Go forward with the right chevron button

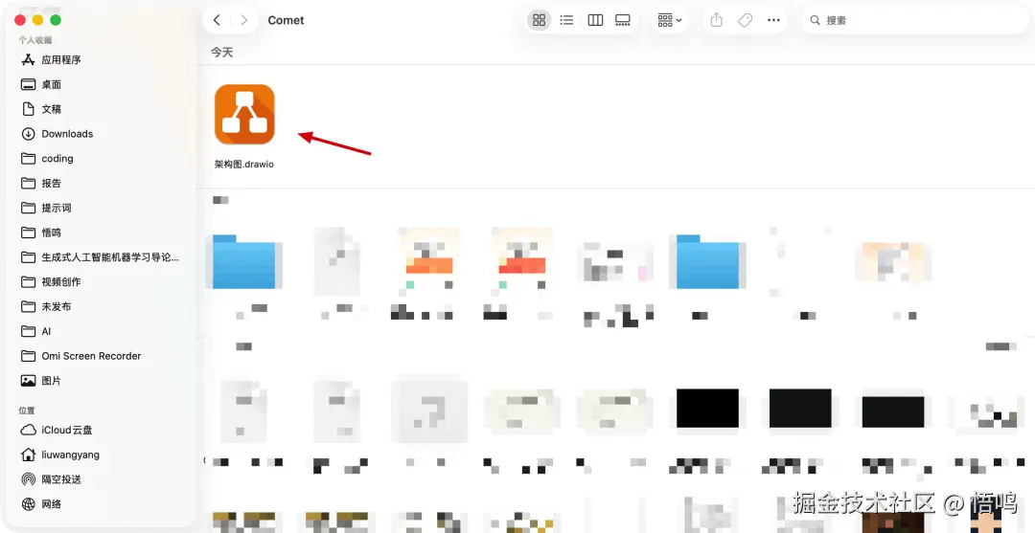tap(244, 20)
